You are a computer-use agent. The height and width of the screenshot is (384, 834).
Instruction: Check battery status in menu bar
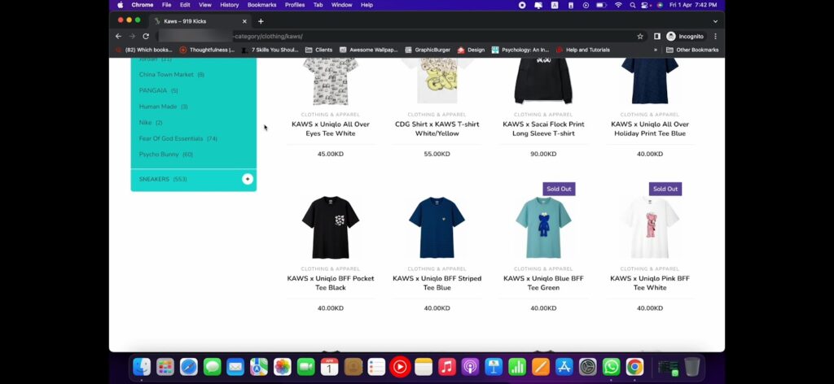(x=601, y=5)
